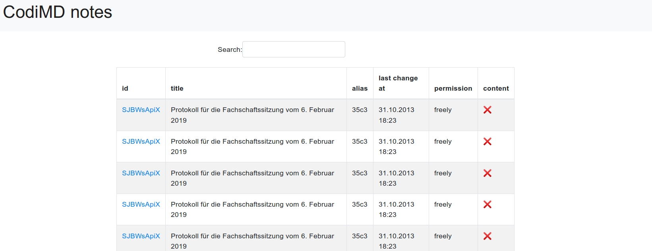Viewport: 652px width, 251px height.
Task: Click the red X icon in the fourth row
Action: coord(487,204)
